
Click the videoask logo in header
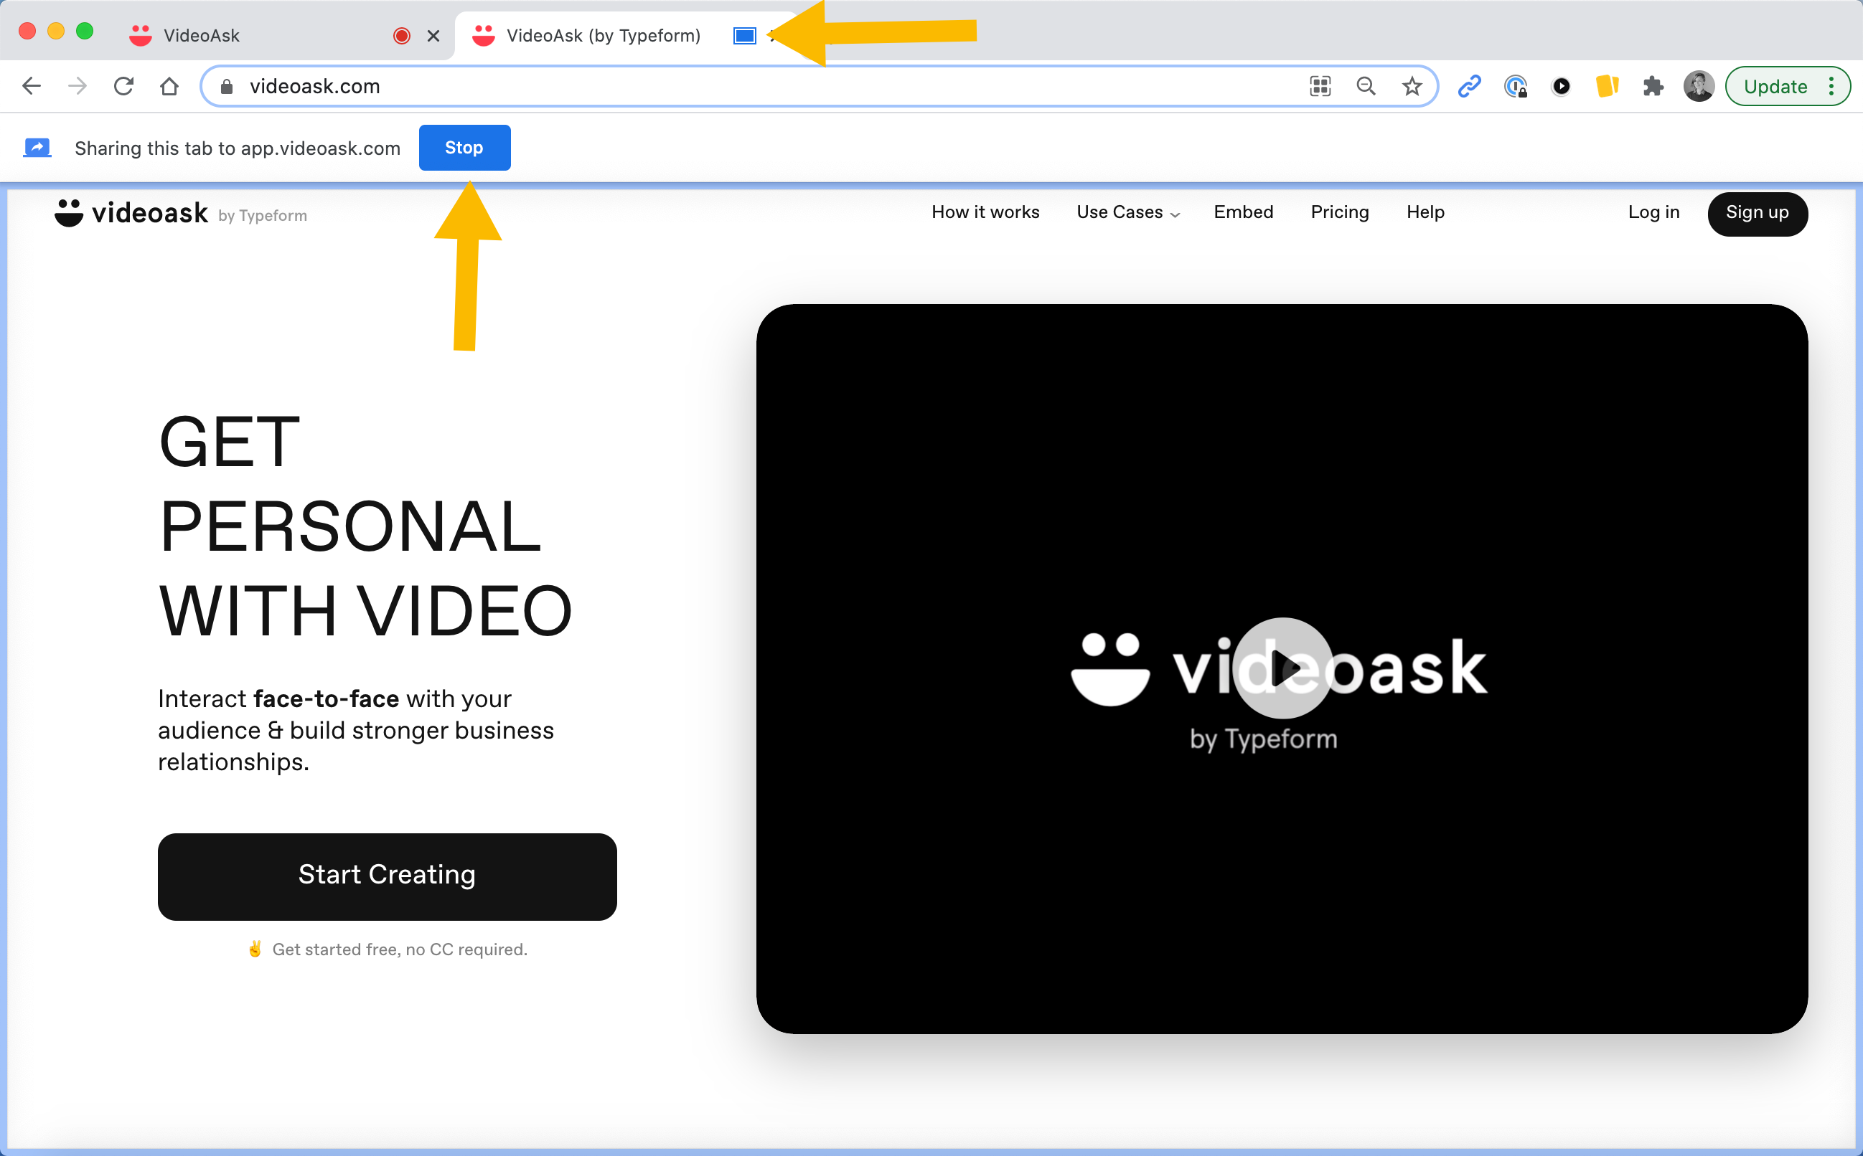point(131,212)
